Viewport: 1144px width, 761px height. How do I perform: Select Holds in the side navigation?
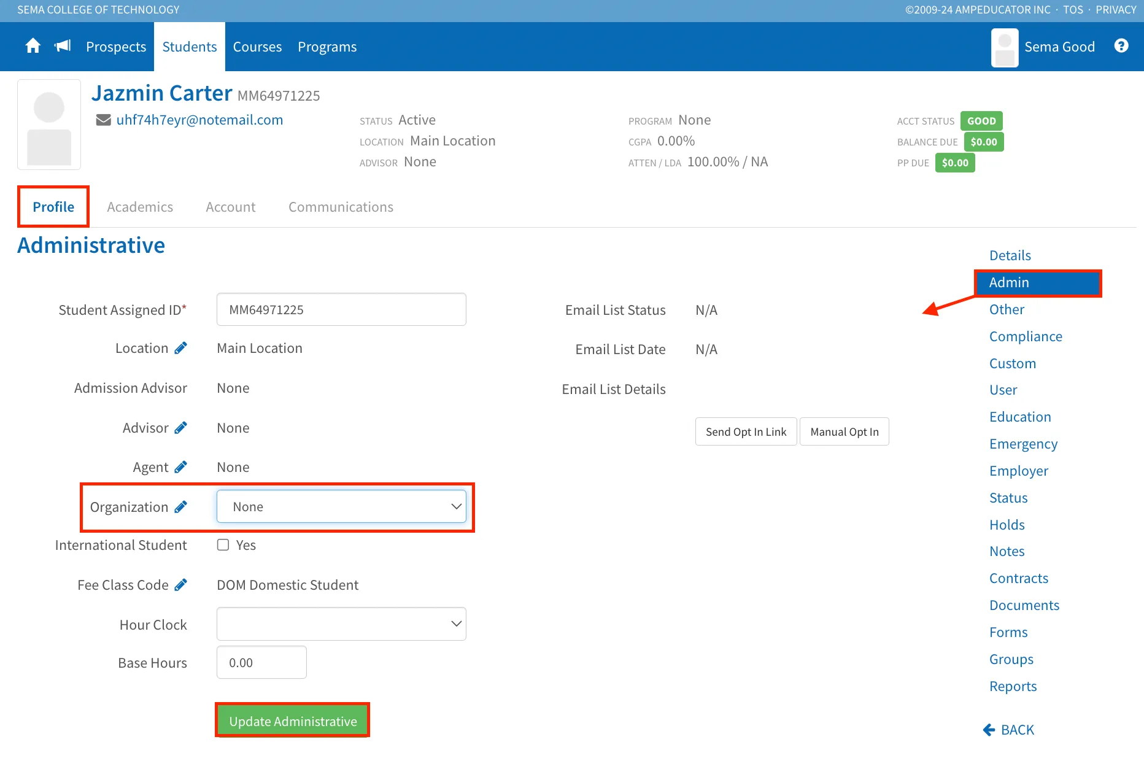[1007, 525]
